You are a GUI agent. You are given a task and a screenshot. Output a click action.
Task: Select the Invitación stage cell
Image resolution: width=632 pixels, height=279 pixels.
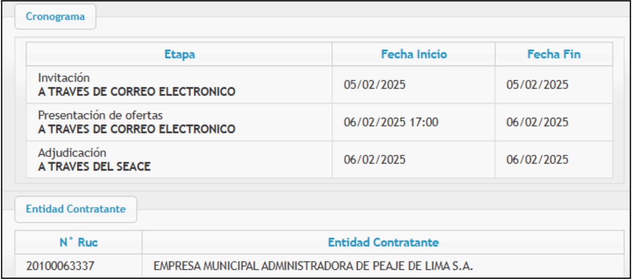point(179,84)
